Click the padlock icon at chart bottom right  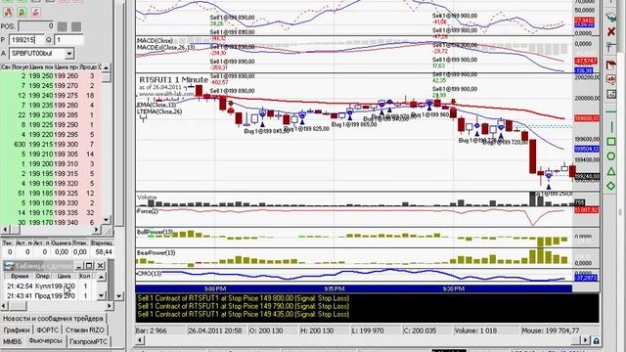pos(596,340)
